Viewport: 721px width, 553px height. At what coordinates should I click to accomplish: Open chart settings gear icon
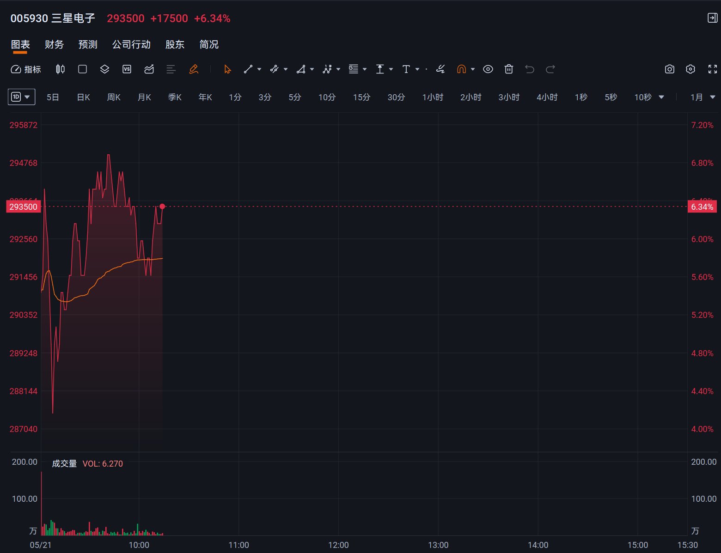point(690,69)
